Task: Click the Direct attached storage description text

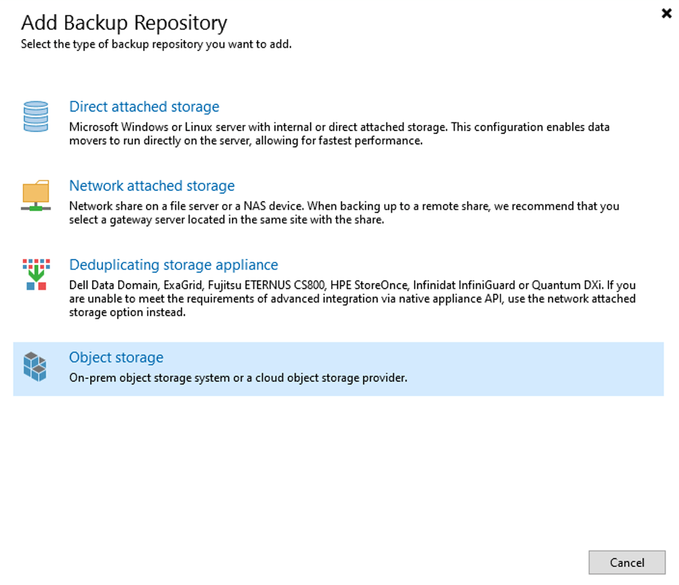Action: coord(339,133)
